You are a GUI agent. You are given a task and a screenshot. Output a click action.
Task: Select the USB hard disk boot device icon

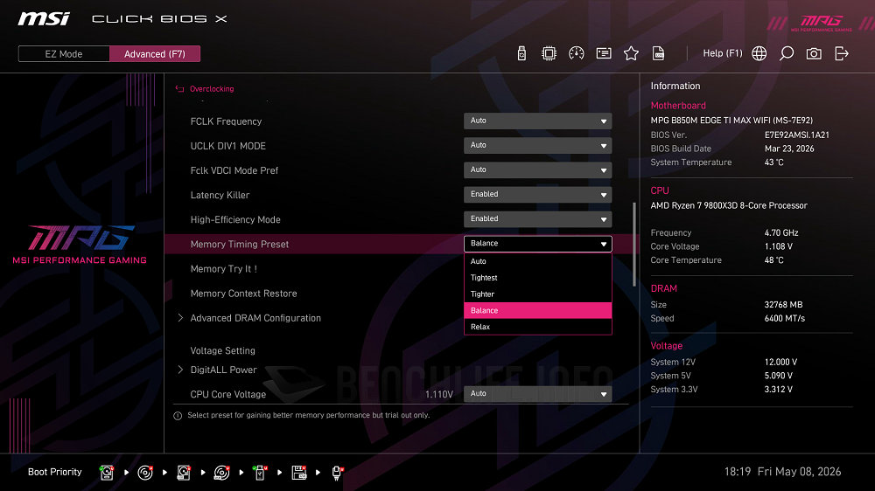pyautogui.click(x=184, y=473)
